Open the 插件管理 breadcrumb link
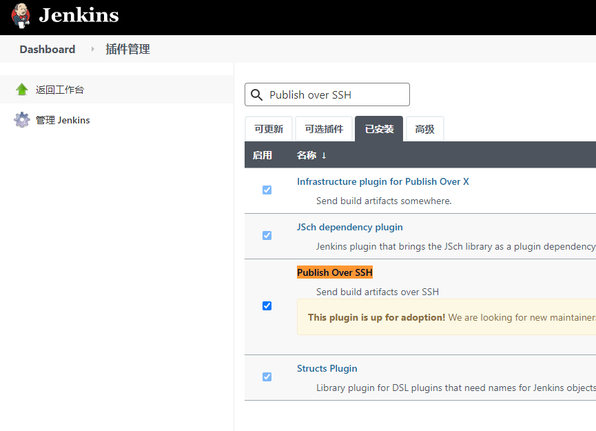 coord(127,50)
